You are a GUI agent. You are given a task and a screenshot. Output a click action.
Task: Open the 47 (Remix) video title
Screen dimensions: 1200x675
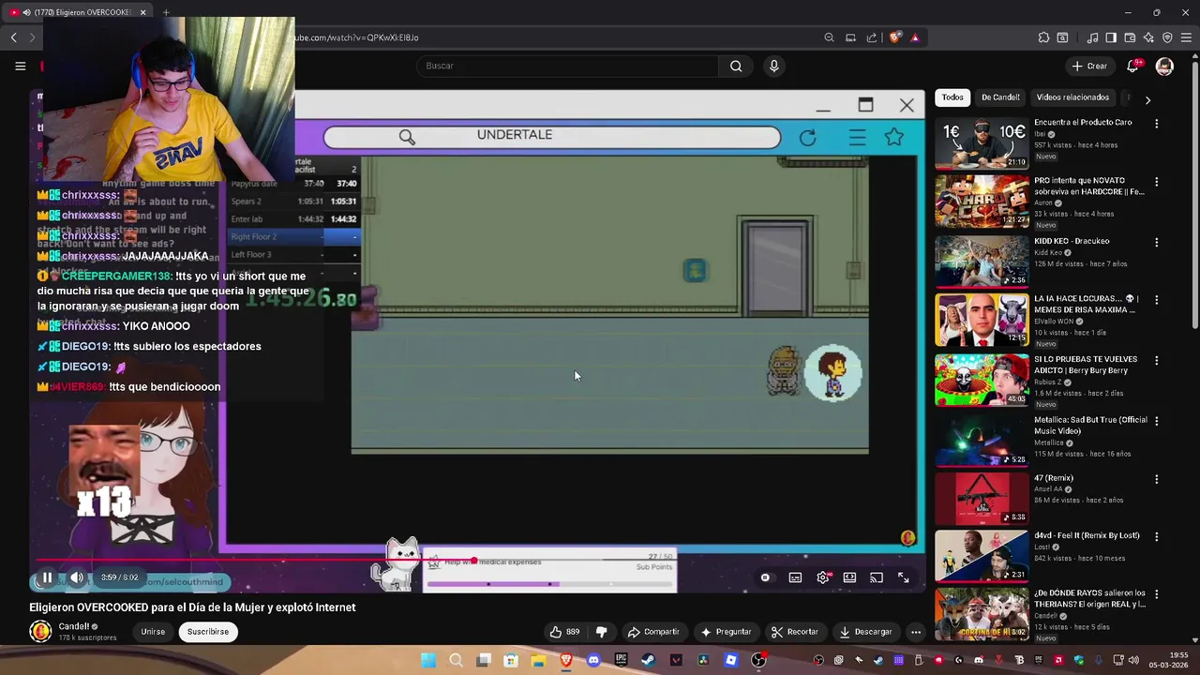coord(1054,478)
